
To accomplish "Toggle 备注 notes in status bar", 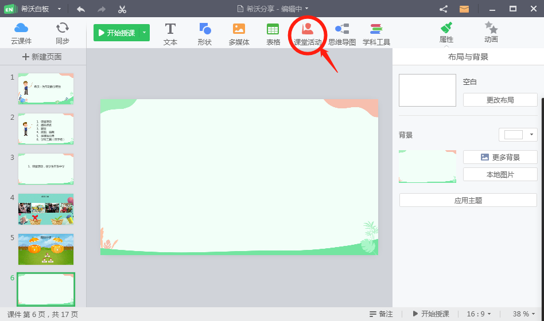I will [381, 314].
